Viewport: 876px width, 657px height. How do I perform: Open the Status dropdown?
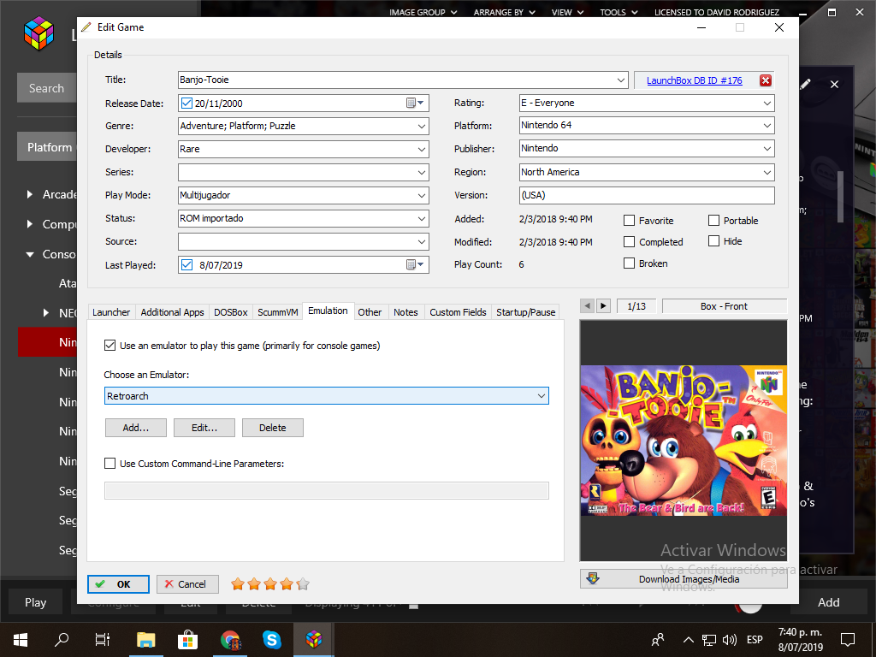422,218
